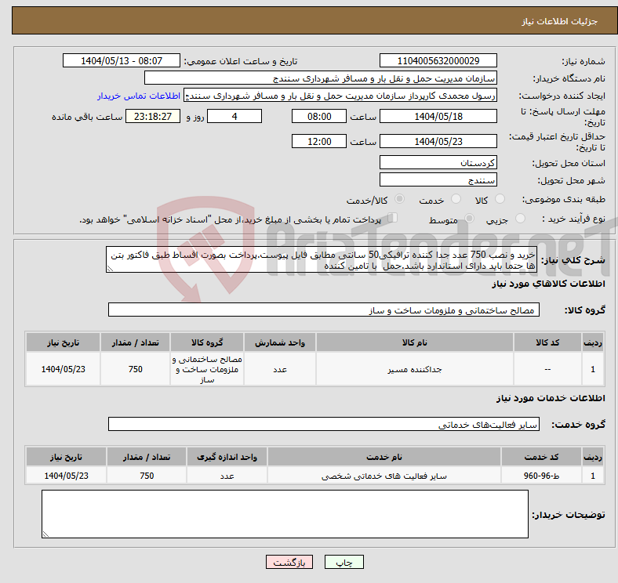Screen dimensions: 618x583
Task: Toggle the اسناد خزانه اسلامی payment checkbox
Action: (393, 218)
